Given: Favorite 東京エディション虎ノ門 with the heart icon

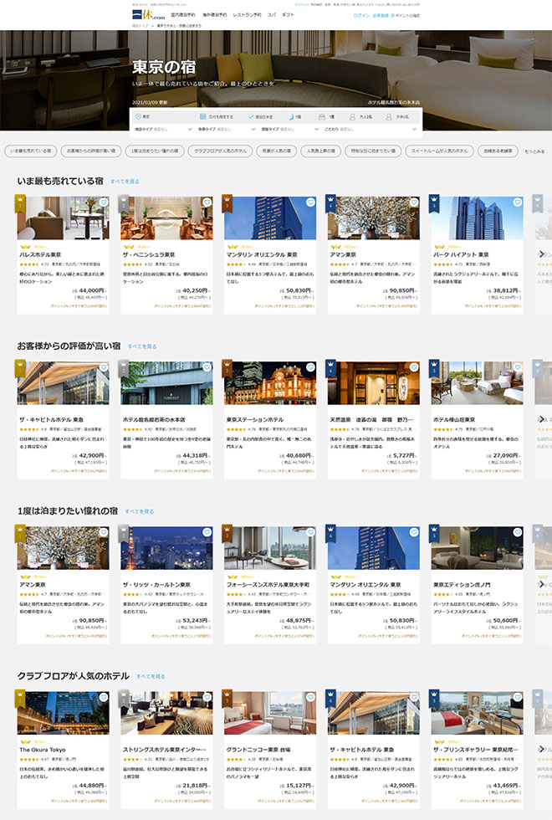Looking at the screenshot, I should pyautogui.click(x=518, y=532).
